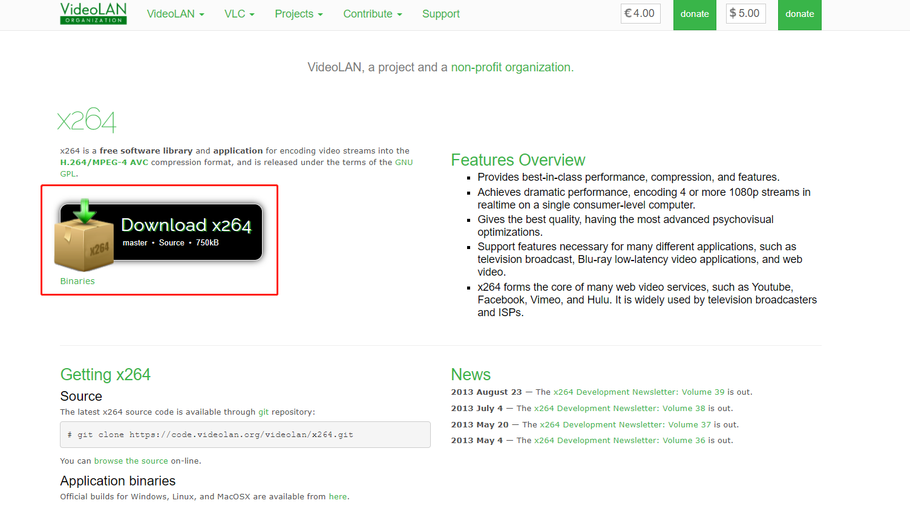
Task: Open the here link for official builds
Action: [x=338, y=497]
